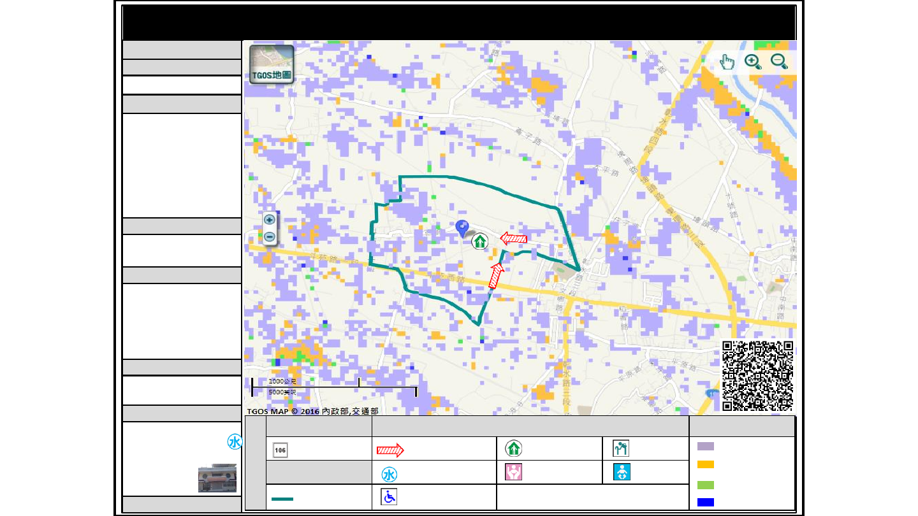
Task: Click the blue legend color swatch
Action: point(705,502)
